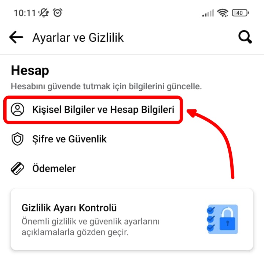Screen dimensions: 264x259
Task: Tap the Wi-Fi status icon
Action: coord(223,13)
